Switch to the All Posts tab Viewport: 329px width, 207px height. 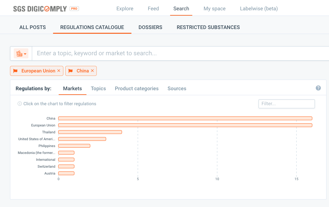pyautogui.click(x=32, y=27)
